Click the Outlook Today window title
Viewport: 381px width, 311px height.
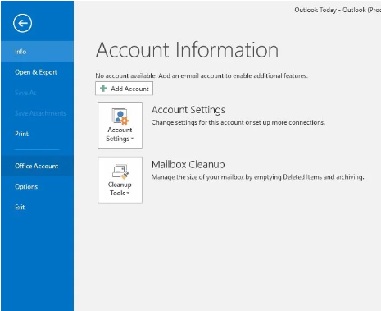click(x=338, y=10)
